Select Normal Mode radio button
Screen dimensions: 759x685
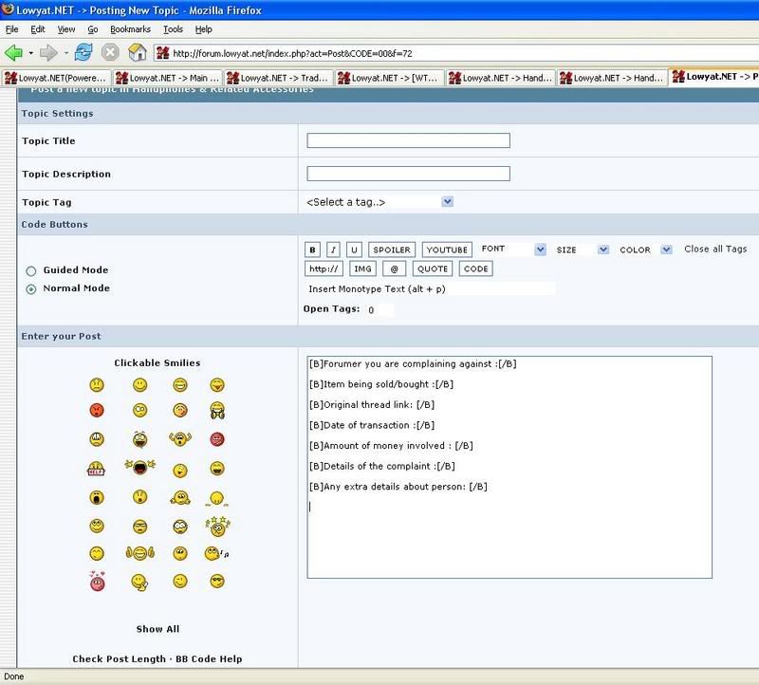31,288
